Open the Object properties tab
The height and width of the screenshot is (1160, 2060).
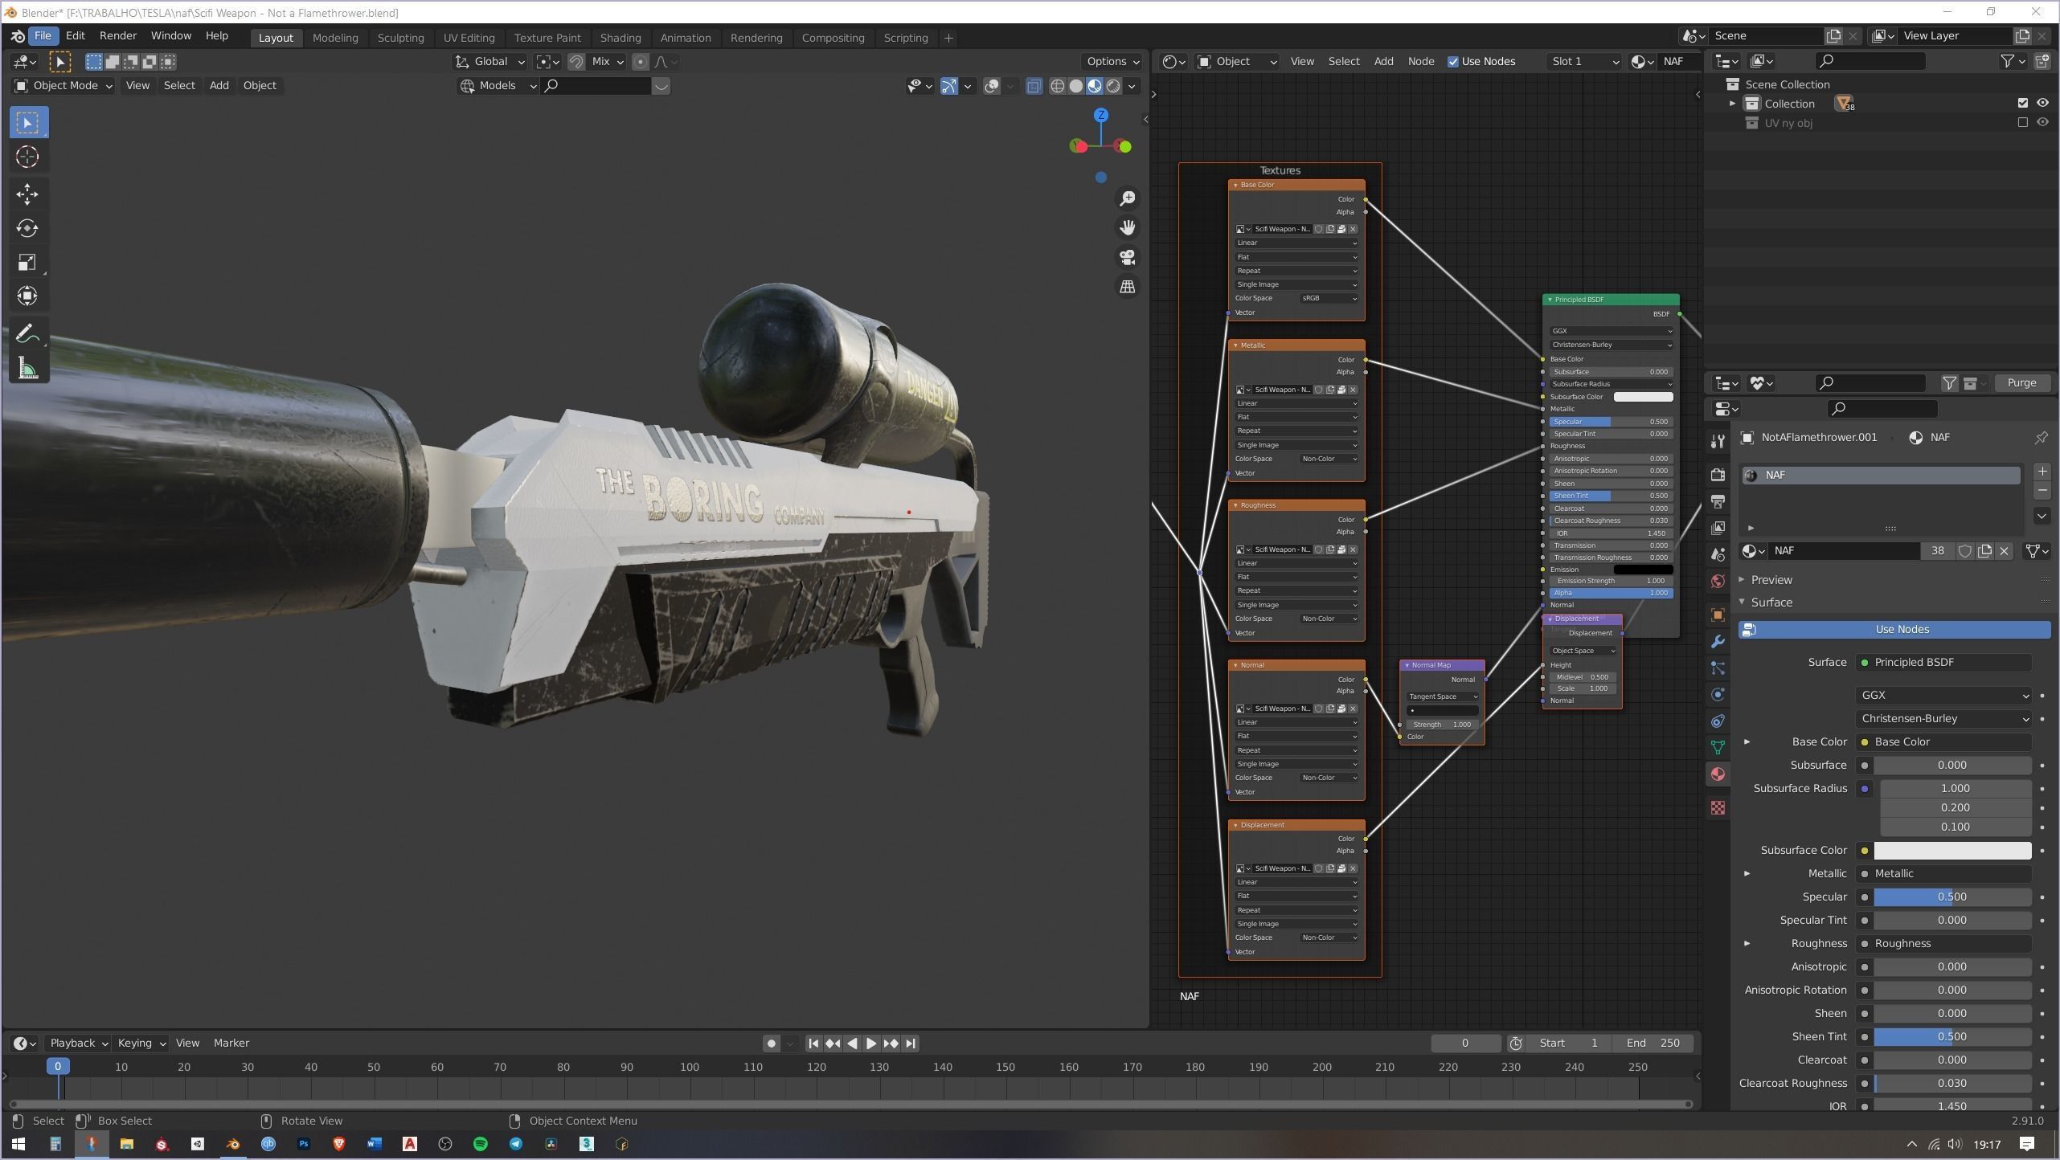1718,615
